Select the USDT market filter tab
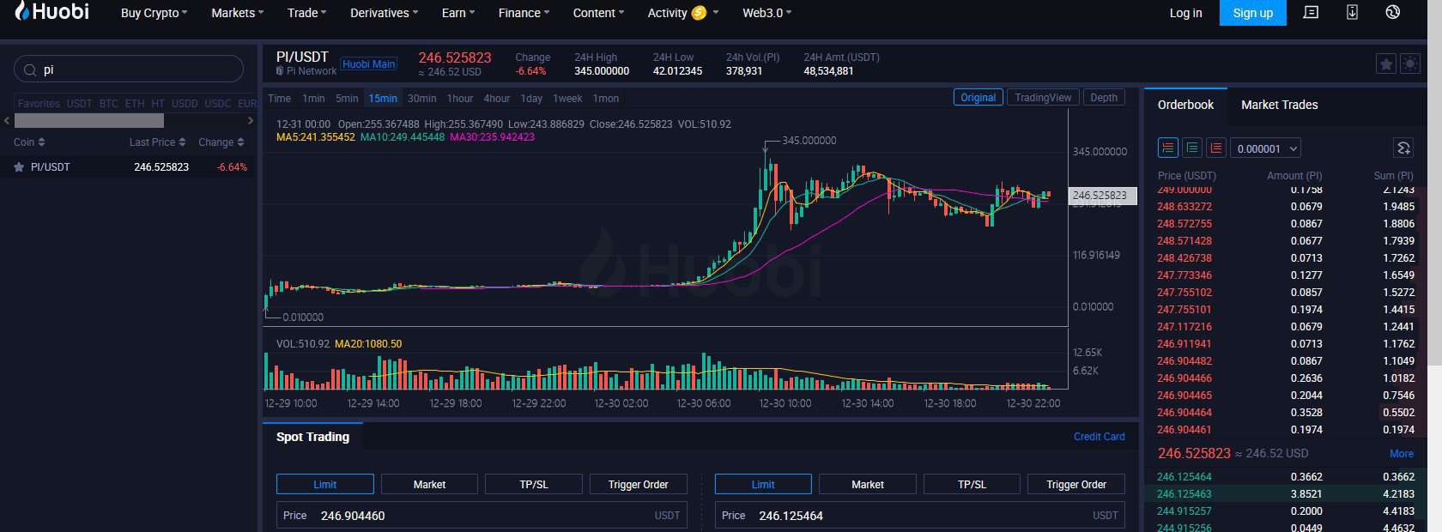 coord(79,104)
